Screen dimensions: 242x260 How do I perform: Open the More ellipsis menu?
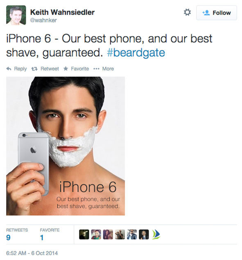[x=96, y=68]
